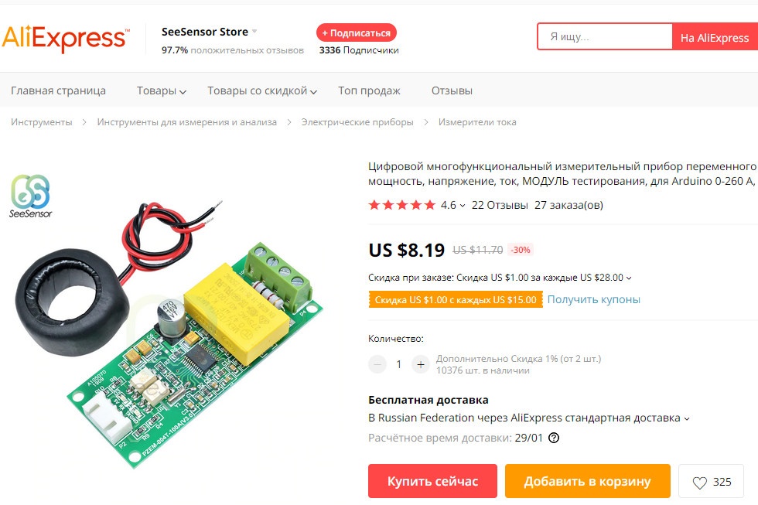758x505 pixels.
Task: Click the five-star rating icons
Action: 401,205
